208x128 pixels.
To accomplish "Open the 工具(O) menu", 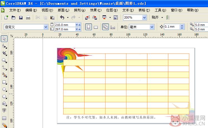I will pos(160,10).
